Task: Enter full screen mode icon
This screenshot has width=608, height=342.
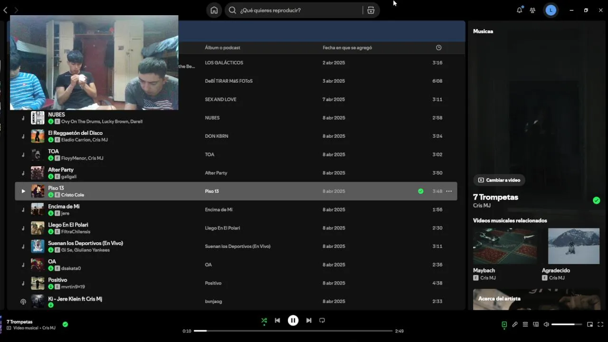Action: (x=600, y=324)
